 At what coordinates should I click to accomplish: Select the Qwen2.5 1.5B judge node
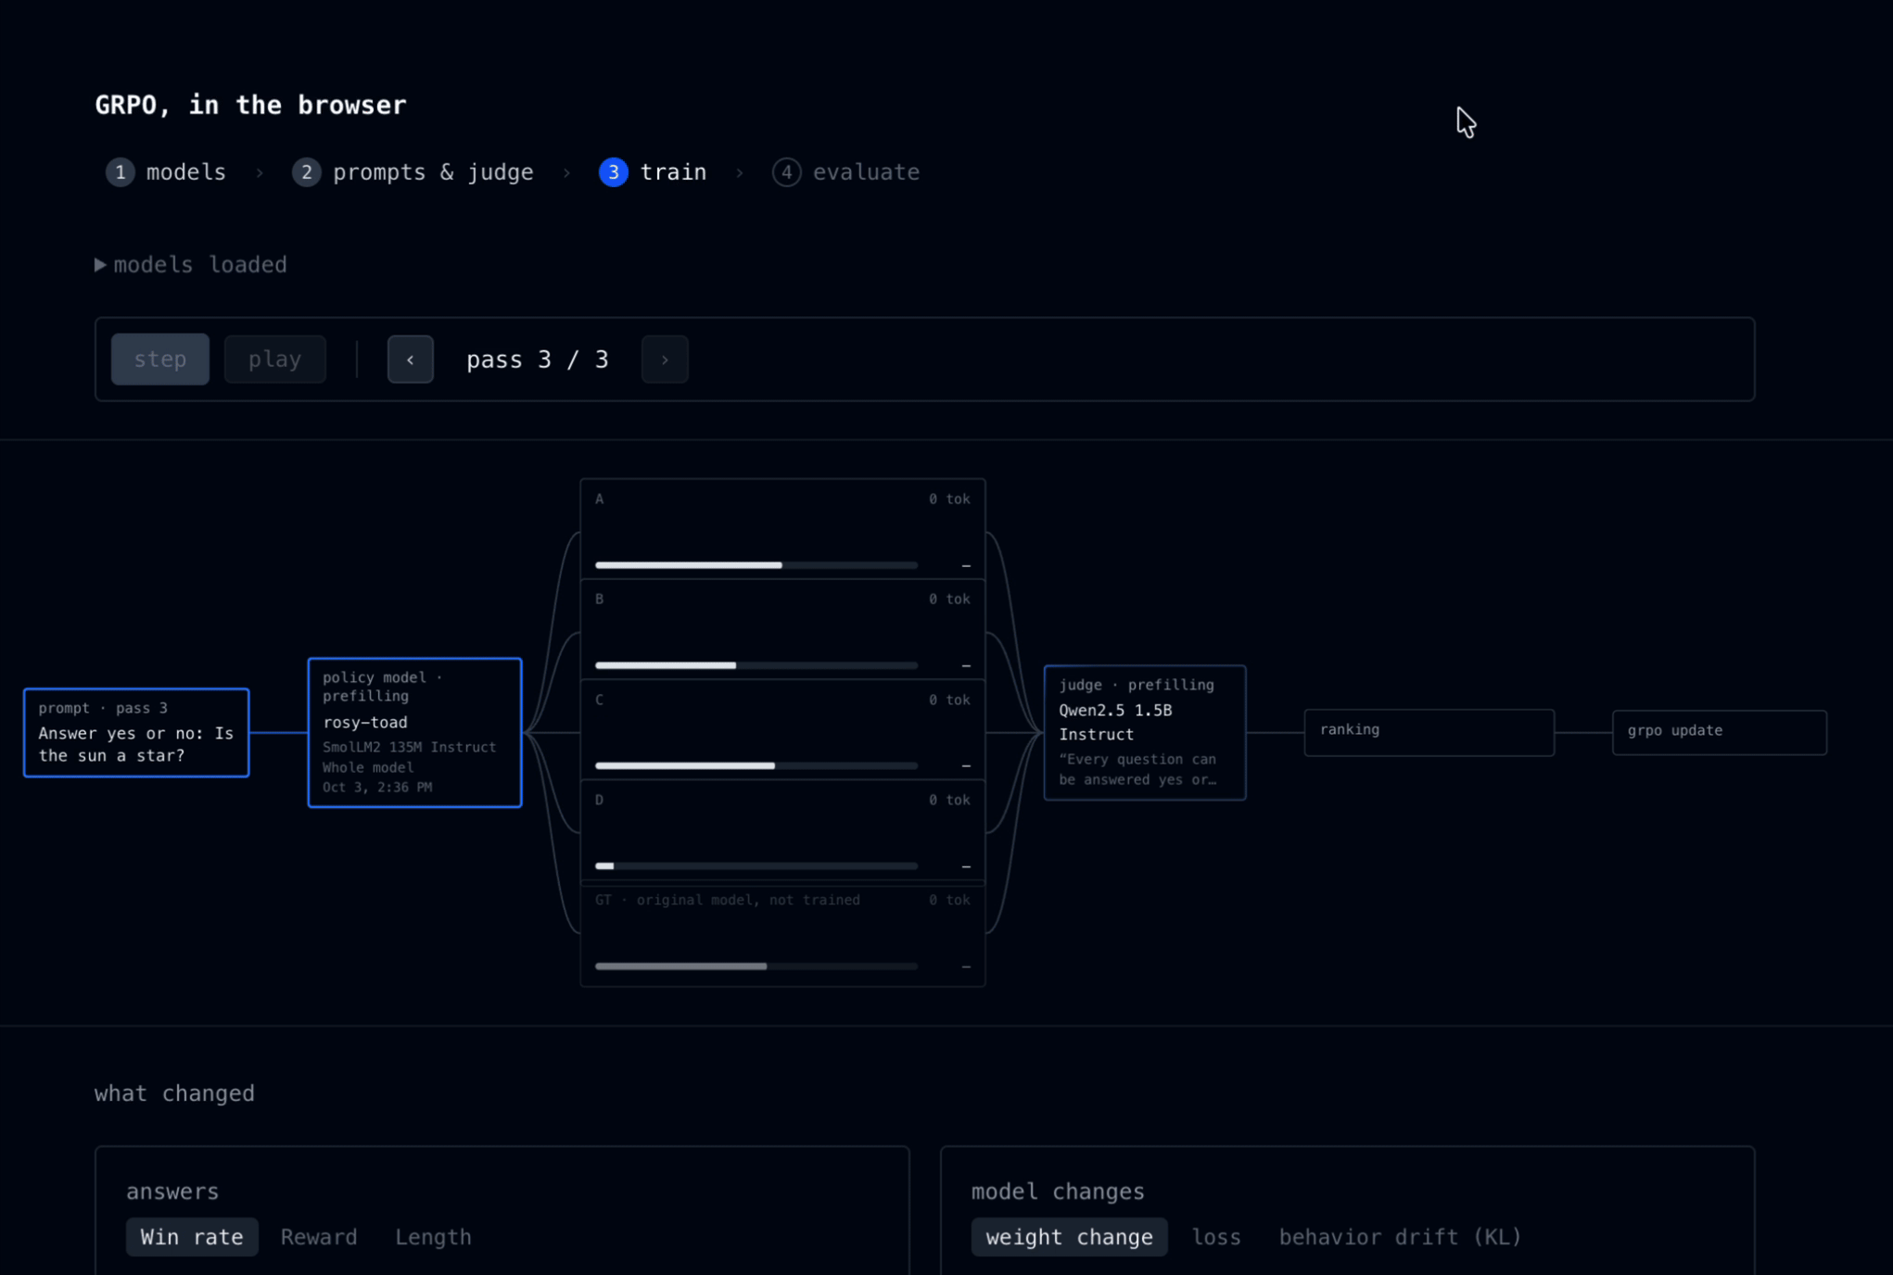click(1145, 732)
